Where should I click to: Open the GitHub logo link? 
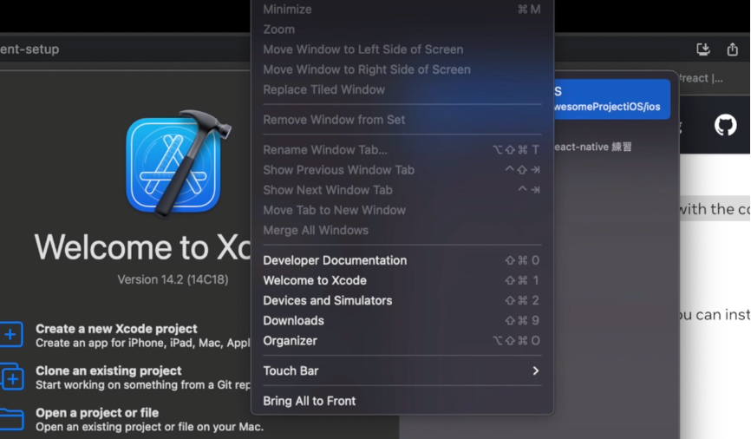(x=726, y=125)
